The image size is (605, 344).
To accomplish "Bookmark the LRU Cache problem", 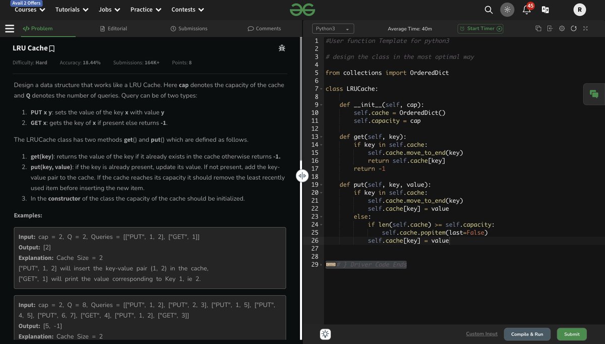I will click(52, 48).
